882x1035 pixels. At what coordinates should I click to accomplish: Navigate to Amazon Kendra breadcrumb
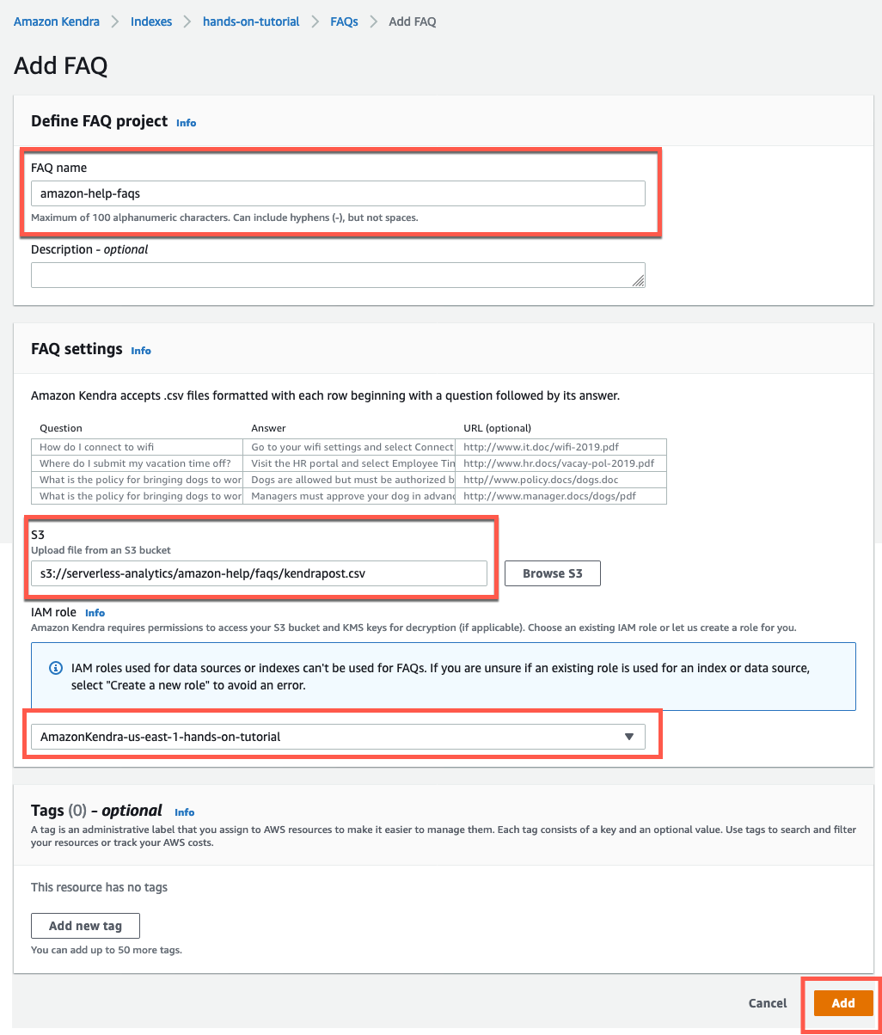coord(56,21)
